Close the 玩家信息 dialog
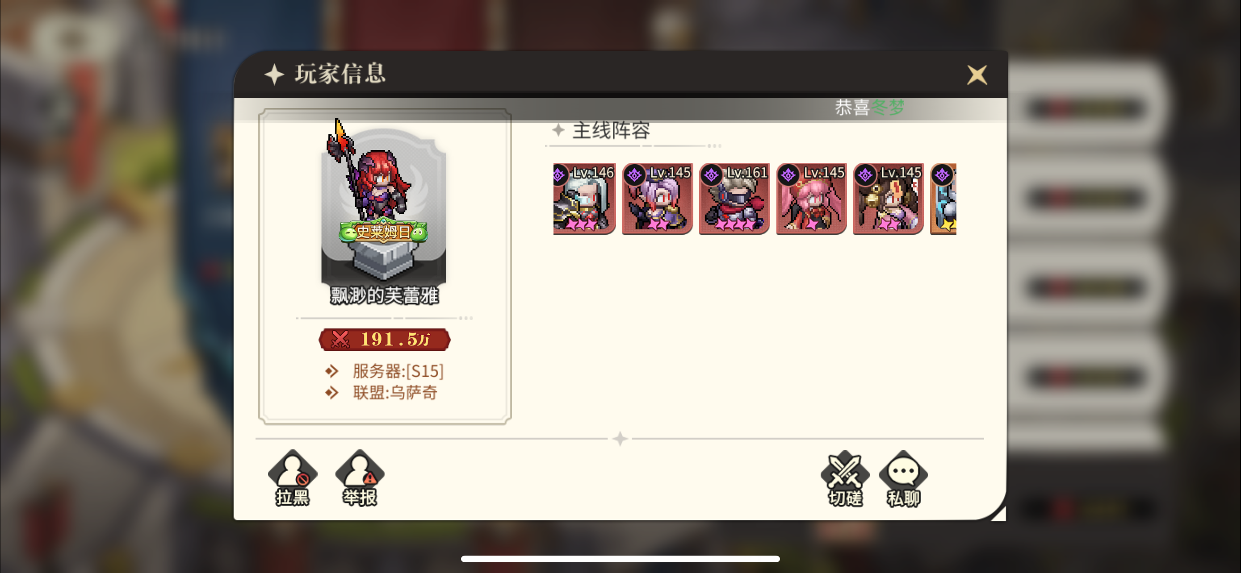 977,75
